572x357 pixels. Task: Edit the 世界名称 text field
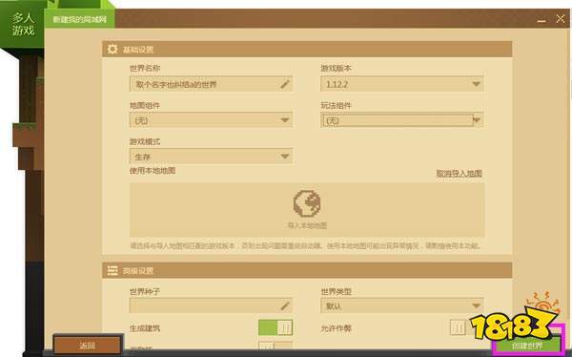[x=211, y=84]
